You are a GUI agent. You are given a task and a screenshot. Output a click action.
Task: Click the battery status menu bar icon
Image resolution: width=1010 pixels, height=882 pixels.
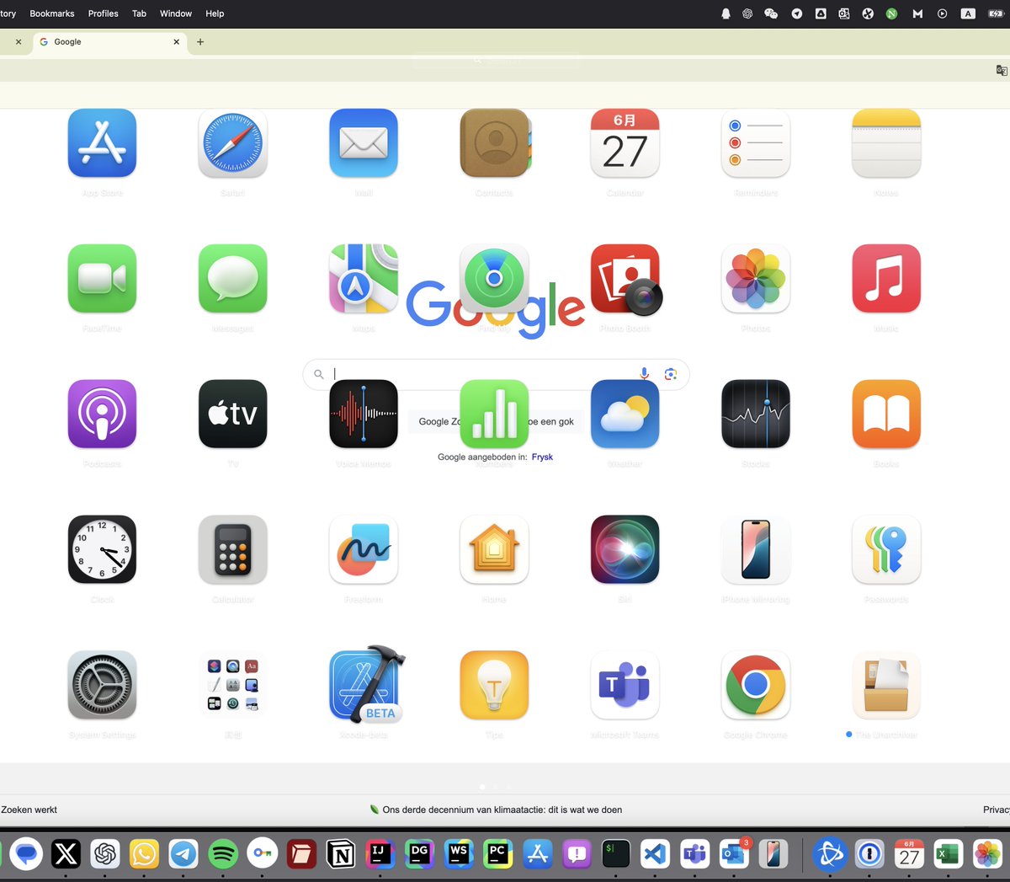996,13
